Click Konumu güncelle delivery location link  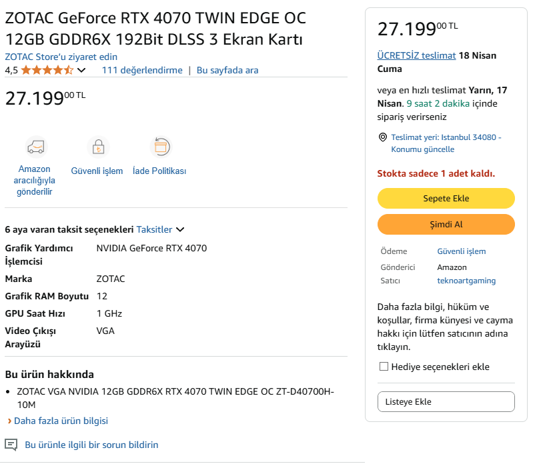click(x=423, y=149)
